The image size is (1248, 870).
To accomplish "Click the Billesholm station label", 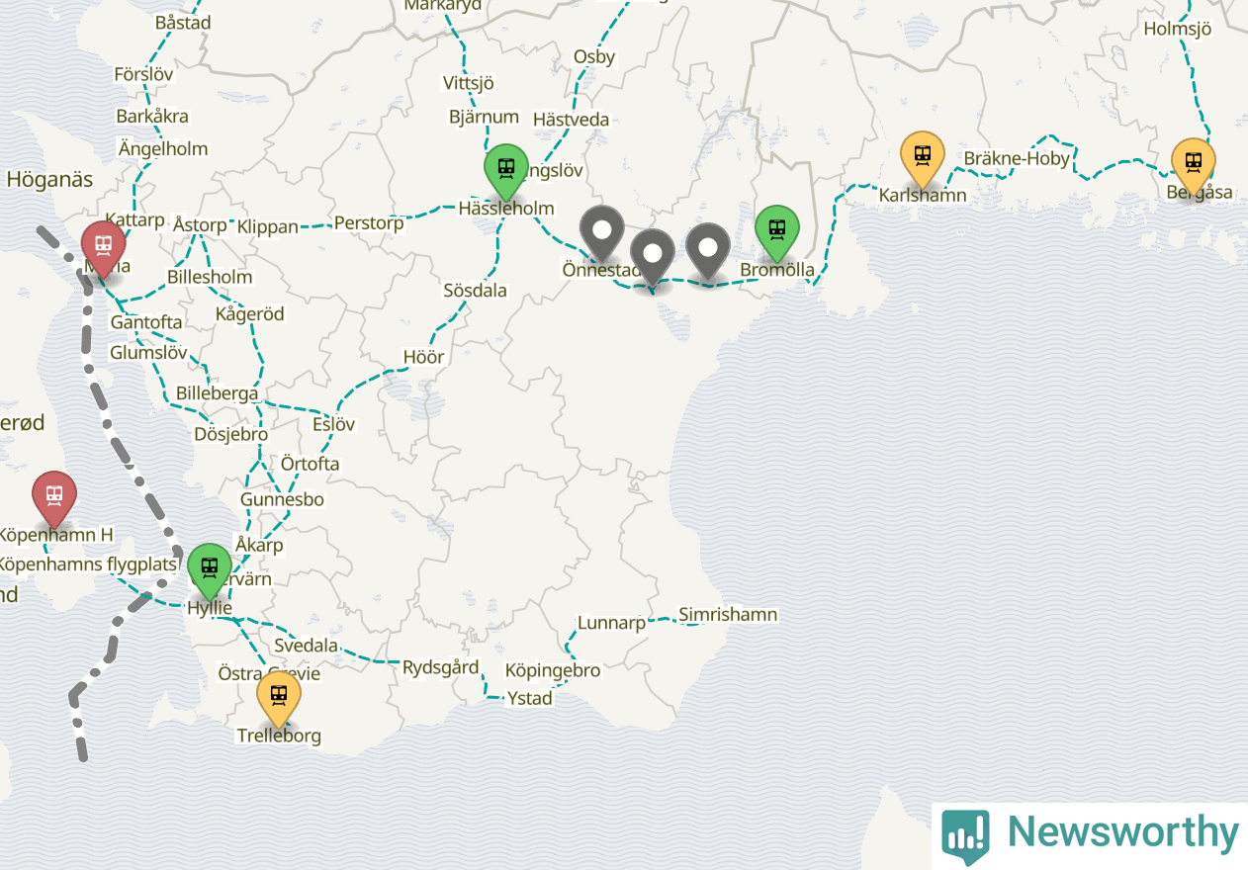I will click(x=210, y=278).
